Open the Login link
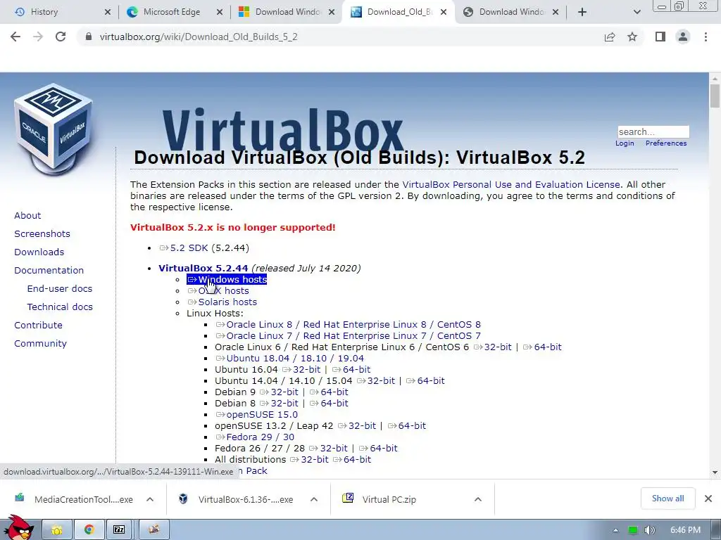 coord(625,143)
